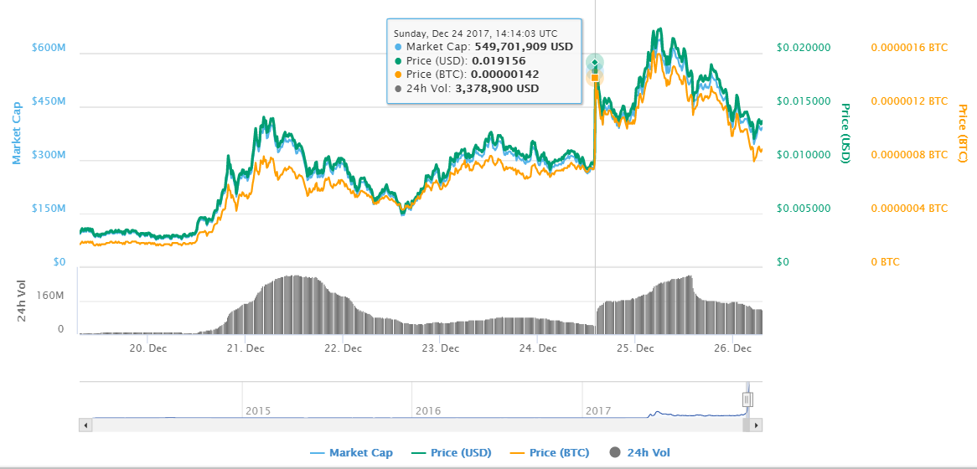Image resolution: width=977 pixels, height=469 pixels.
Task: Click the green Price (USD) diamond marker
Action: 595,62
